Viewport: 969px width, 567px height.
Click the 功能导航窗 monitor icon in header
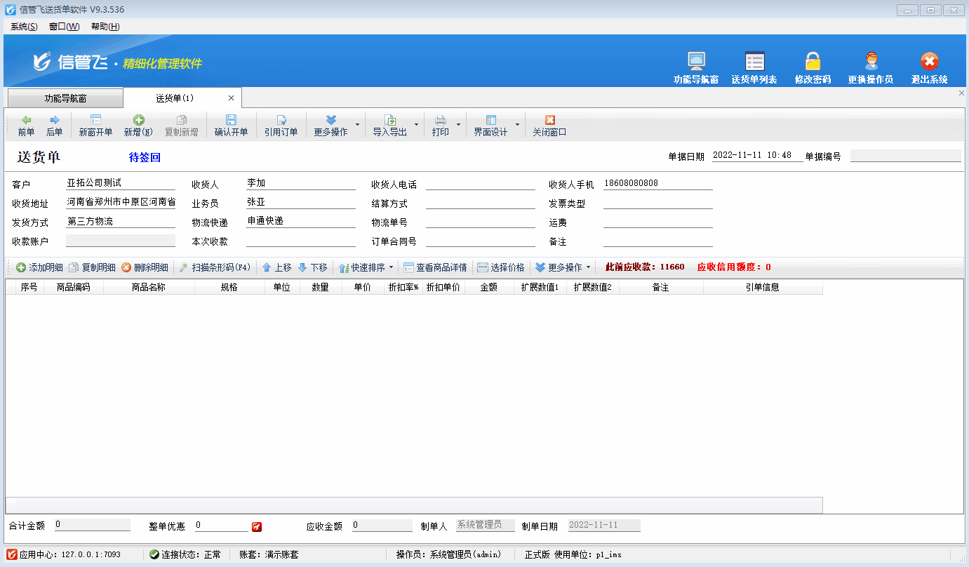tap(695, 62)
